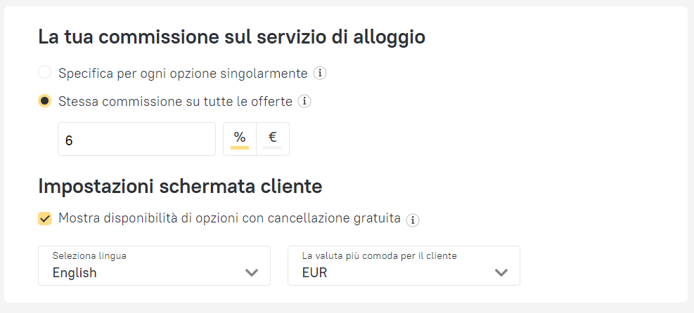Show info icon beside "Stessa commissione su tutte le offerte"

pos(304,101)
